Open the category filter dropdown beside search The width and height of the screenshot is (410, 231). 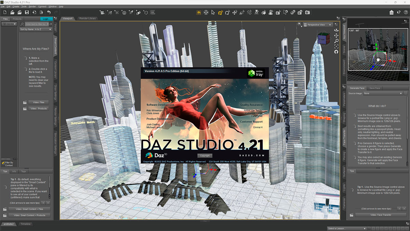9,24
